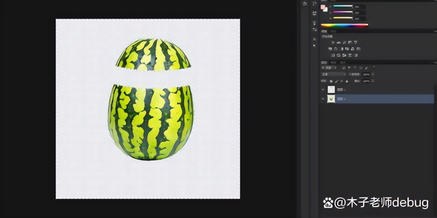Click the layer fill value field
This screenshot has width=437, height=218.
[366, 81]
